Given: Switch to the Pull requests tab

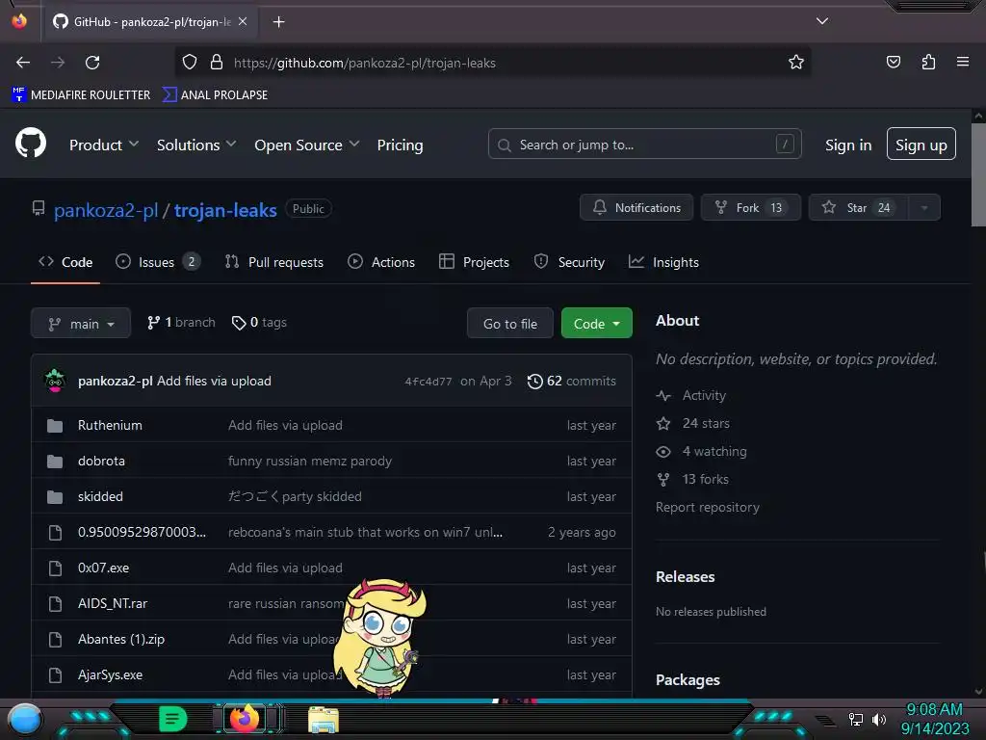Looking at the screenshot, I should [274, 262].
